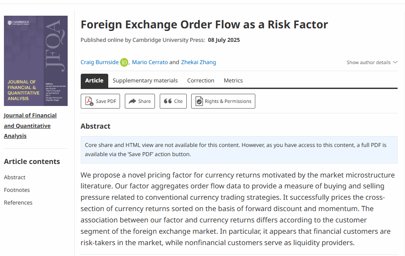This screenshot has width=405, height=256.
Task: Jump to References section link
Action: [x=18, y=203]
